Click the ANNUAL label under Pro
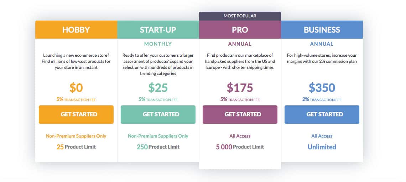The width and height of the screenshot is (406, 182). tap(240, 44)
